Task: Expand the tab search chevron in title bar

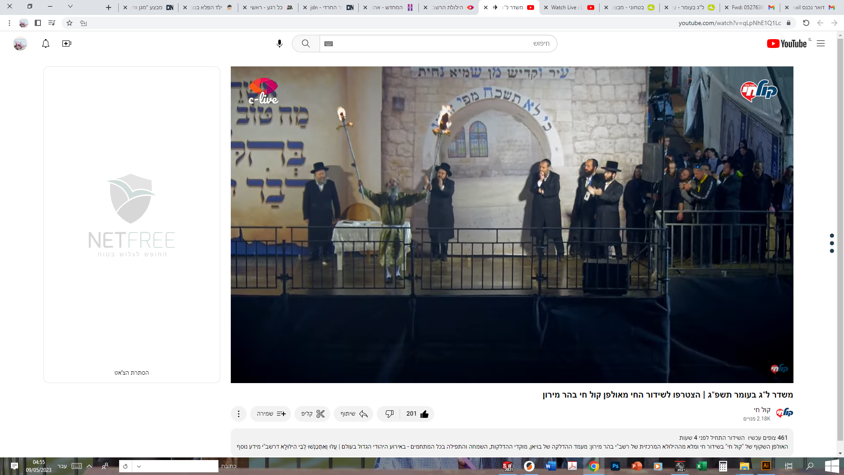Action: [x=70, y=7]
